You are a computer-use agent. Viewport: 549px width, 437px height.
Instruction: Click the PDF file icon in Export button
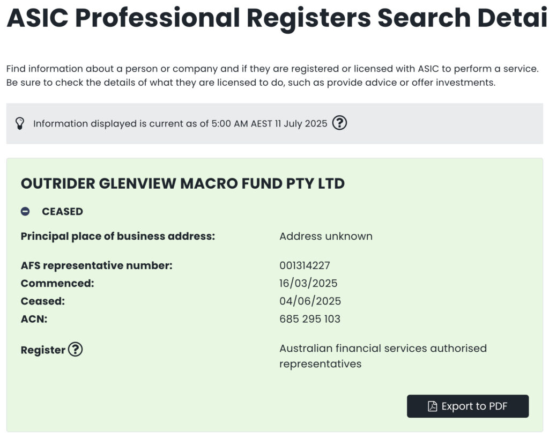pyautogui.click(x=433, y=406)
